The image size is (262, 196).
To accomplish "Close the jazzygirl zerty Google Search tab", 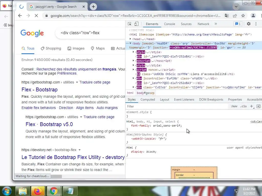I will [84, 7].
